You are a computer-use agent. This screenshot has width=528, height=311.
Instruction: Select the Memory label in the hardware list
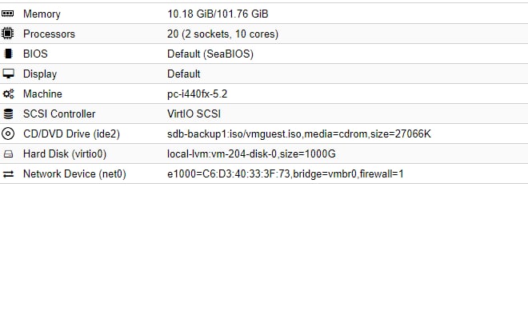(42, 14)
